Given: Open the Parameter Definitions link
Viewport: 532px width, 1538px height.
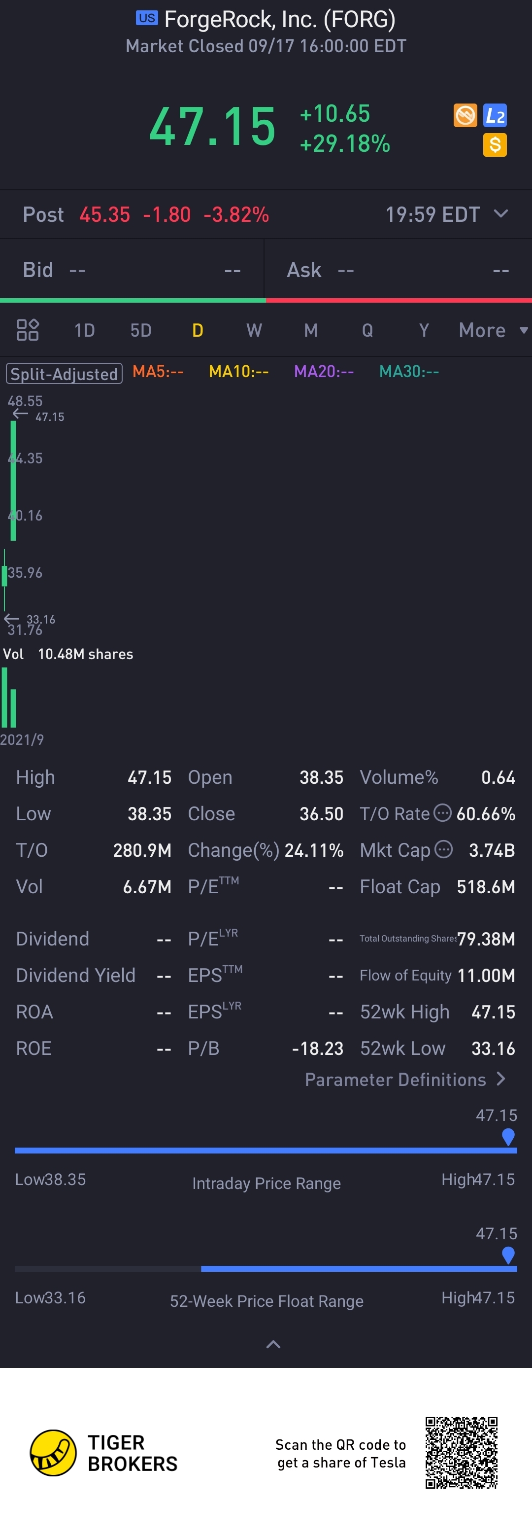Looking at the screenshot, I should pos(405,1080).
